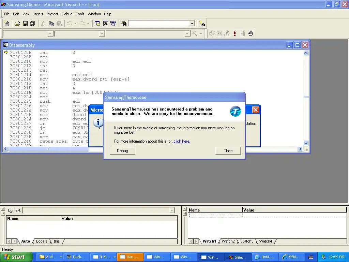Open the Edit menu
The width and height of the screenshot is (349, 262).
tap(16, 14)
